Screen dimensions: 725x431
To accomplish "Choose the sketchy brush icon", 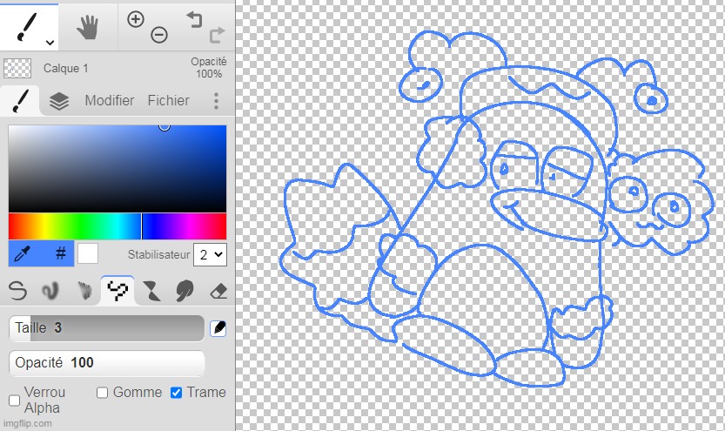I will coord(84,291).
